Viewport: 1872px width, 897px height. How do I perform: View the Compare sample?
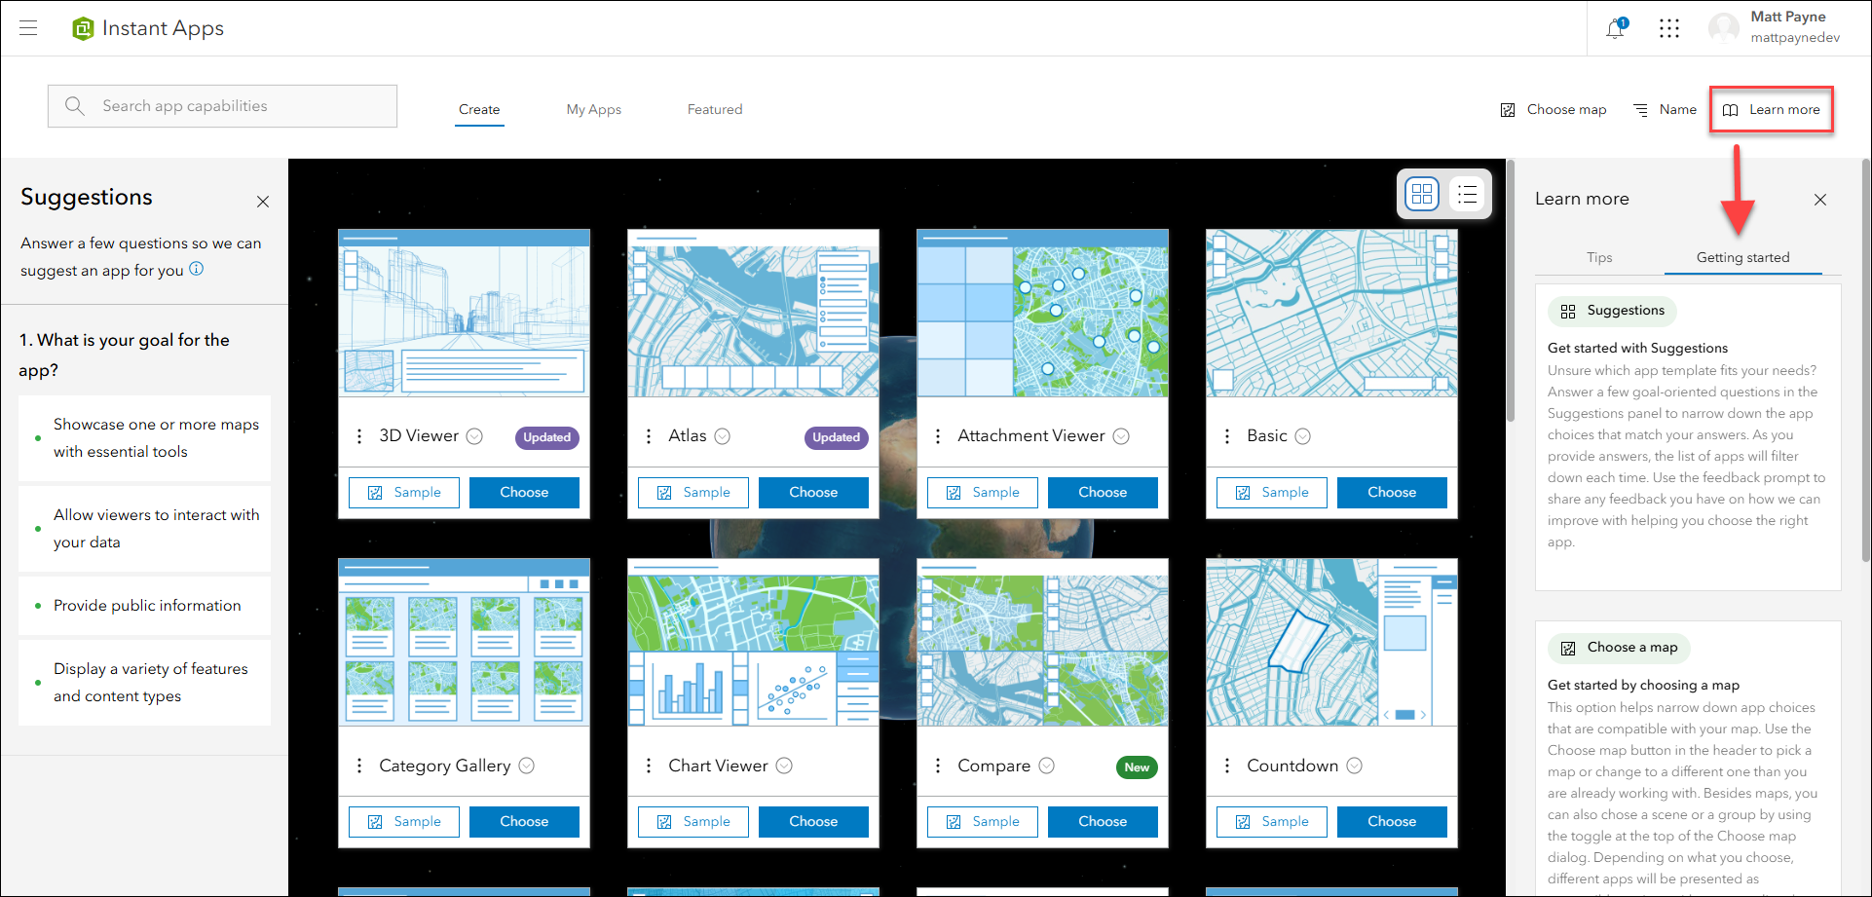983,822
